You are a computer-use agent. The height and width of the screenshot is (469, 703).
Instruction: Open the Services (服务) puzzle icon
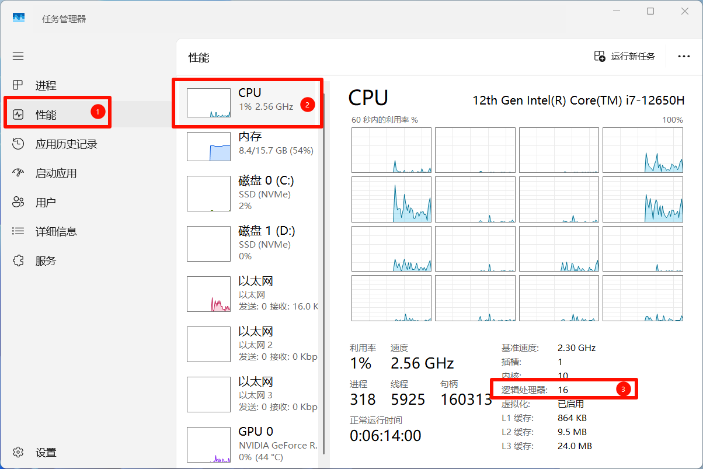coord(18,260)
